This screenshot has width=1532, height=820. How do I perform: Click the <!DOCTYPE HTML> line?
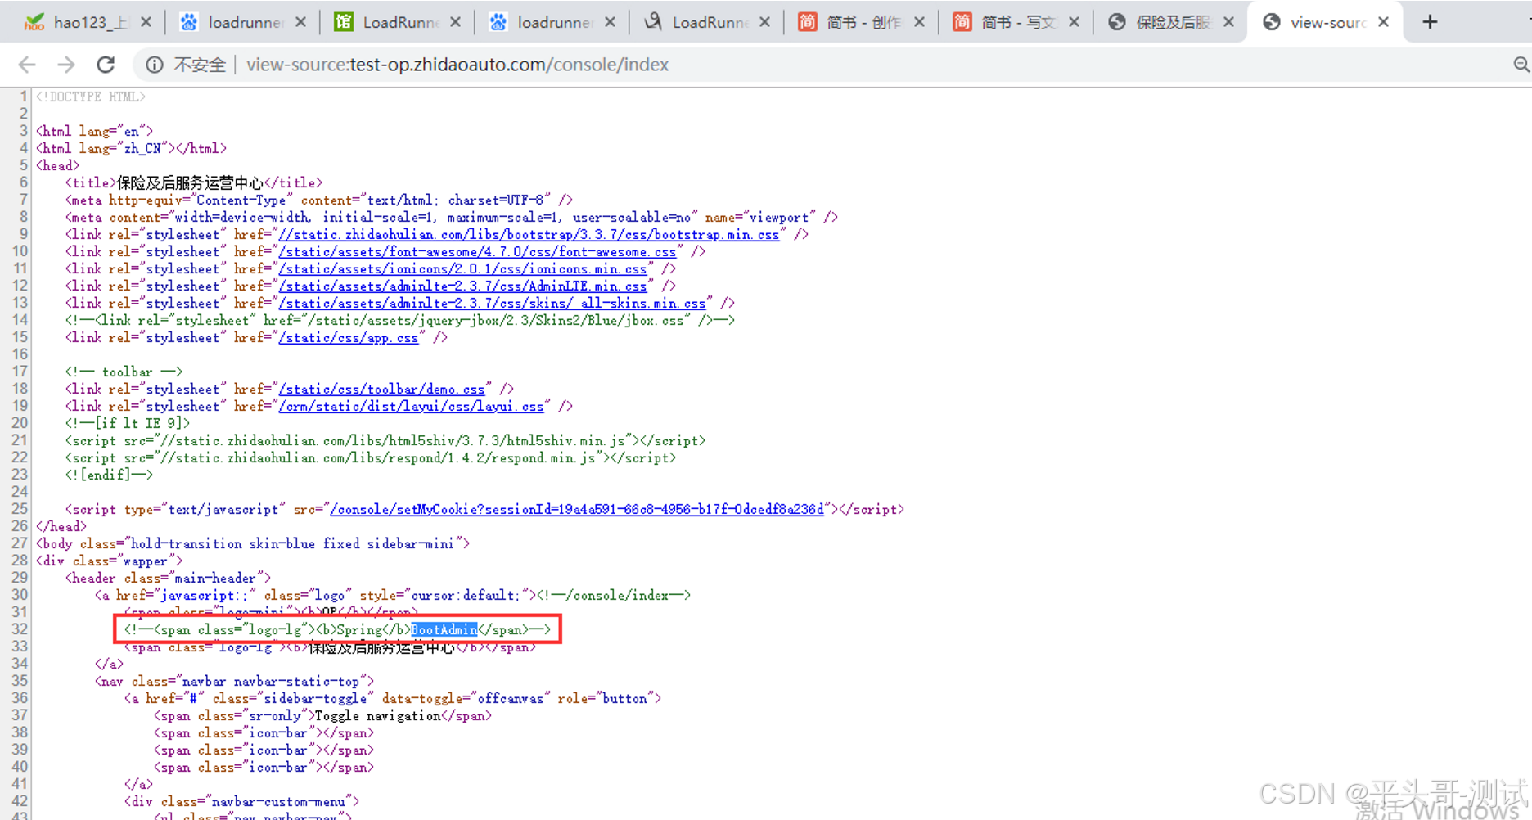tap(90, 97)
